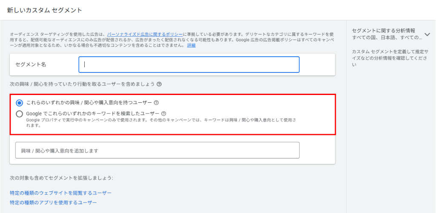Click 特定の種類のアプリを使用するユーザー link
The image size is (436, 213).
point(53,202)
